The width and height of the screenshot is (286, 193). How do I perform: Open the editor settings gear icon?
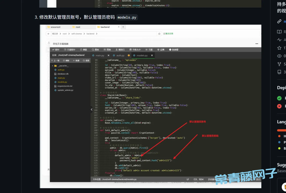pyautogui.click(x=159, y=50)
